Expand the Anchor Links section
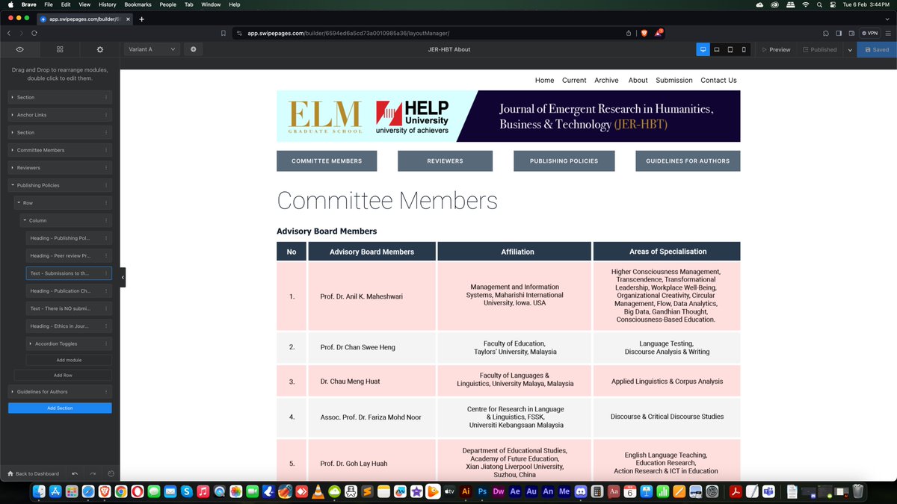Viewport: 897px width, 504px height. (x=13, y=115)
